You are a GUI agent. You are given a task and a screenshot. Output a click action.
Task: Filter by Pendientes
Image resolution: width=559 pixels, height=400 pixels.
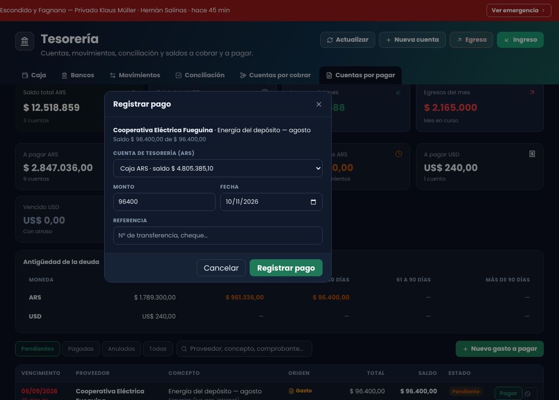pyautogui.click(x=37, y=349)
